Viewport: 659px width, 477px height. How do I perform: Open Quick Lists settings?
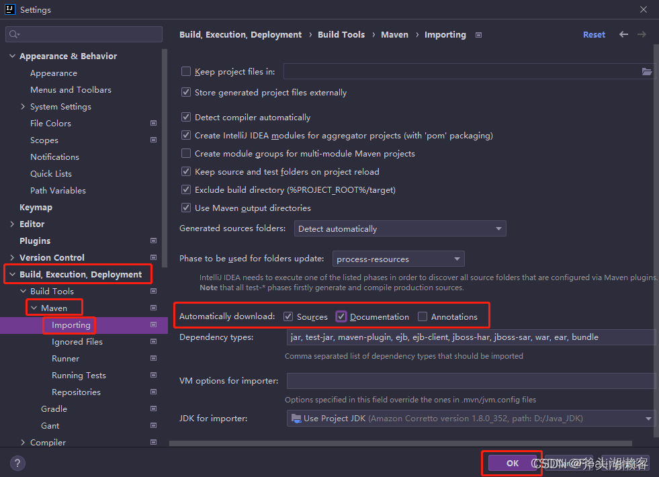51,173
